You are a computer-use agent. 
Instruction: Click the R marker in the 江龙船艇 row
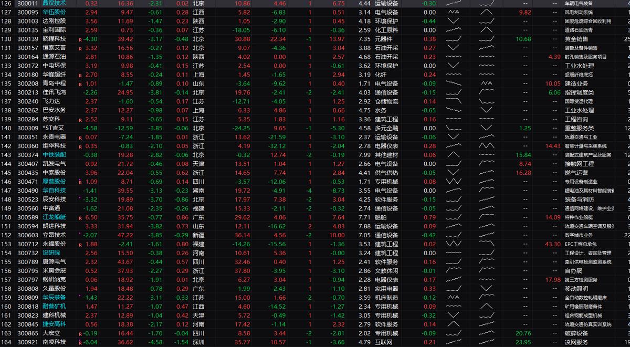80,218
